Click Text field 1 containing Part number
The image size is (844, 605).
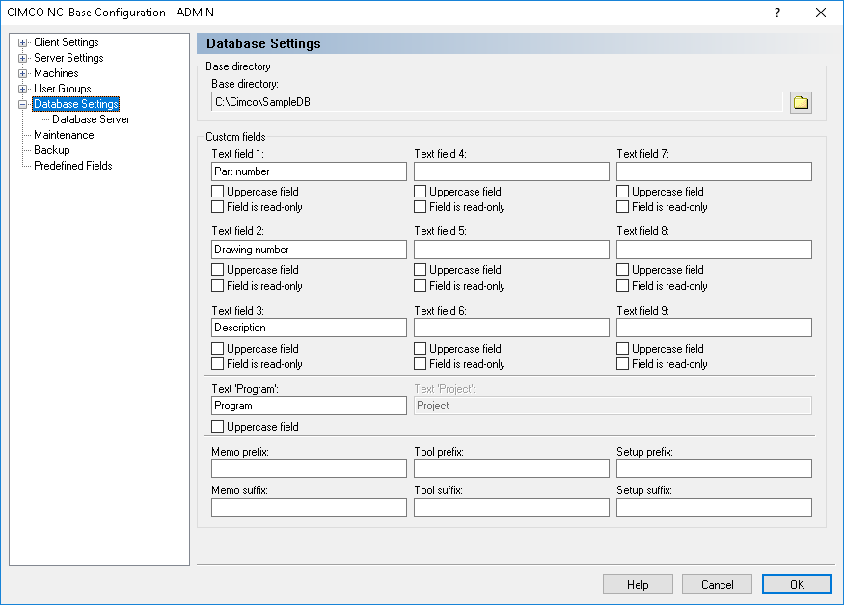pos(309,171)
